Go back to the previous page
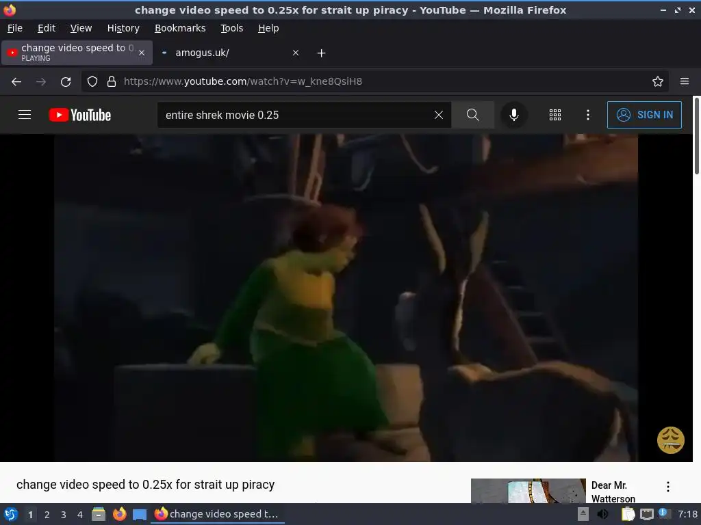 point(16,82)
